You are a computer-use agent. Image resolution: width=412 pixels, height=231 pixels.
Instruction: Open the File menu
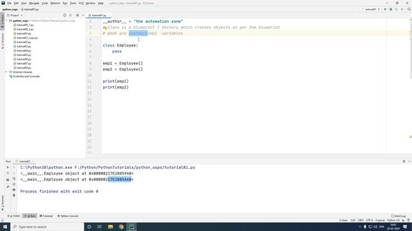[9, 3]
